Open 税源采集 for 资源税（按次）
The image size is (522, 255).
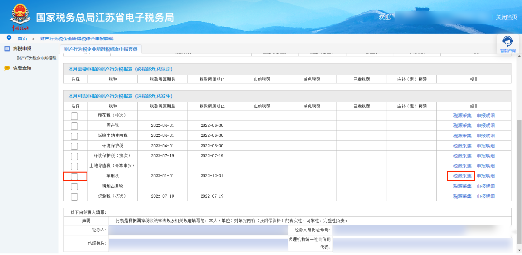point(463,196)
